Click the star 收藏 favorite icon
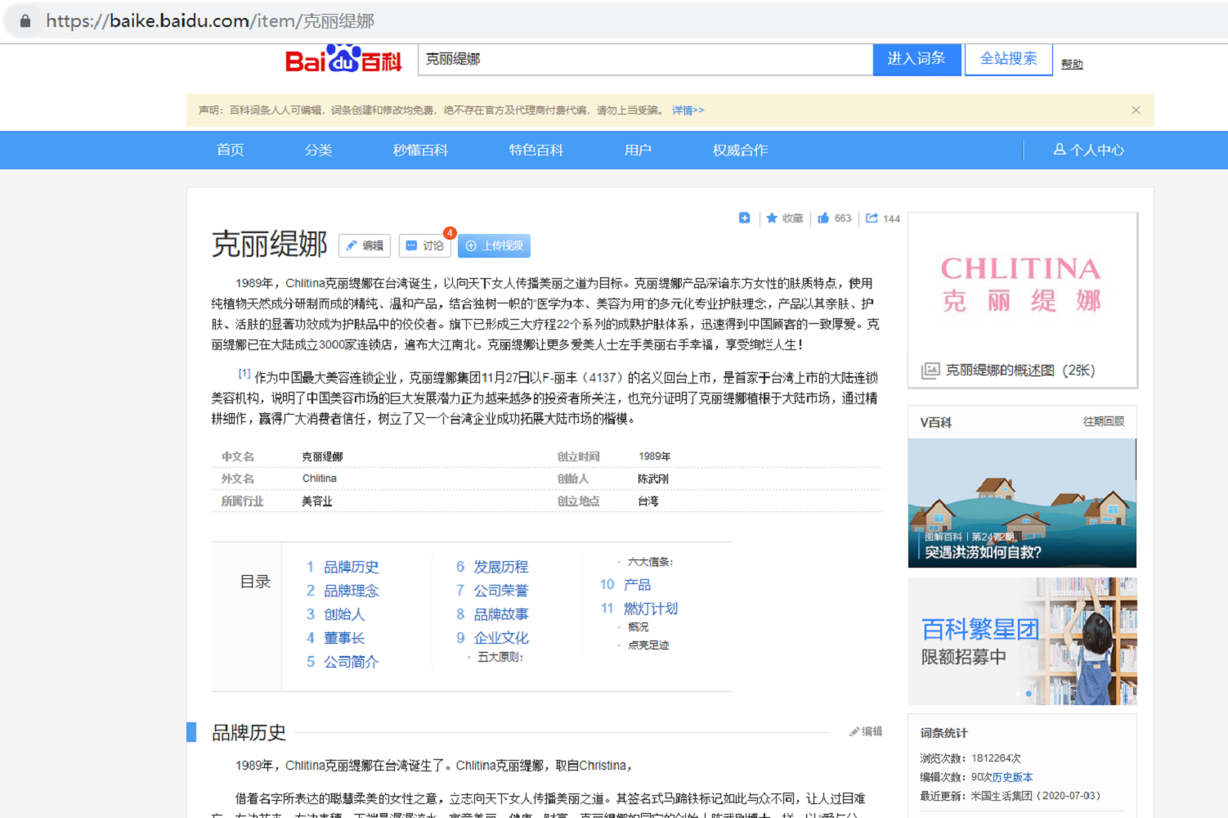This screenshot has width=1228, height=818. click(x=771, y=218)
